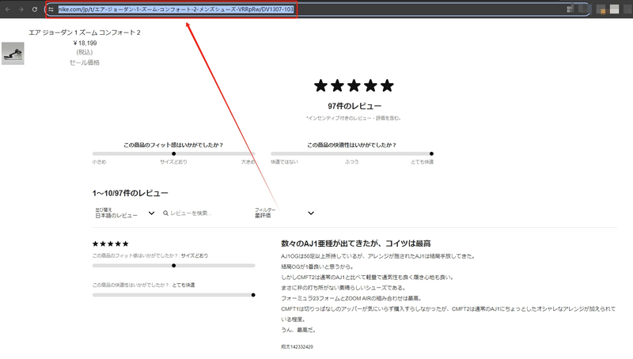Click product title エア ジョーダン 1 ズーム コンフォート 2
Screen dimensions: 633x359
(85, 32)
